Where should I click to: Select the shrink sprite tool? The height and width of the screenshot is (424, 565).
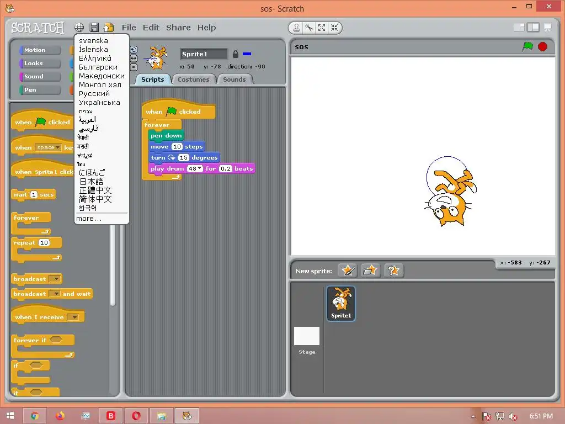334,28
